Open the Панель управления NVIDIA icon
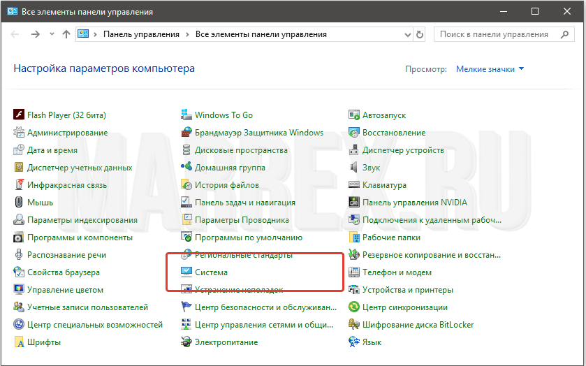Screen dimensions: 586x366 click(x=354, y=202)
